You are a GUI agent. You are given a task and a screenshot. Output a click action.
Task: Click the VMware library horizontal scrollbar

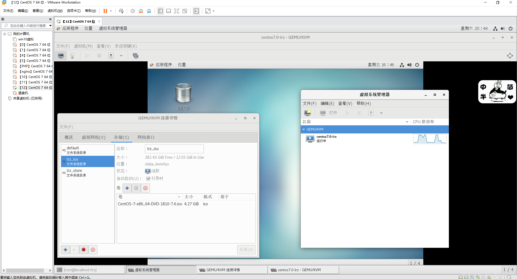click(x=25, y=270)
